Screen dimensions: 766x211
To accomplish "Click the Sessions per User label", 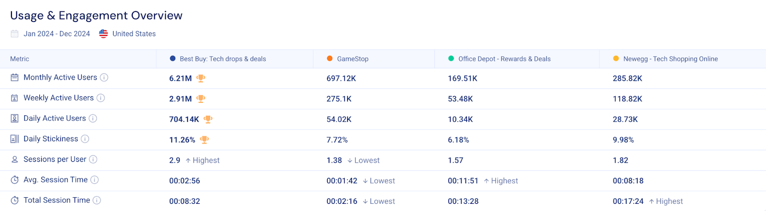I will 55,159.
